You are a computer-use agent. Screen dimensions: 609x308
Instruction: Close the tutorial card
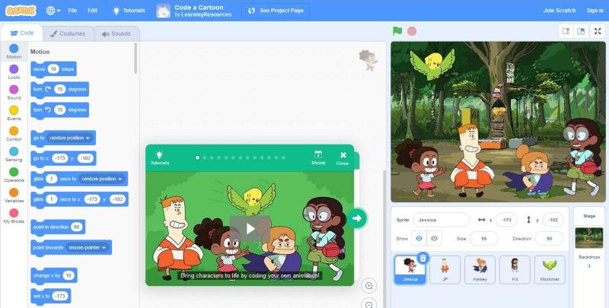point(343,158)
